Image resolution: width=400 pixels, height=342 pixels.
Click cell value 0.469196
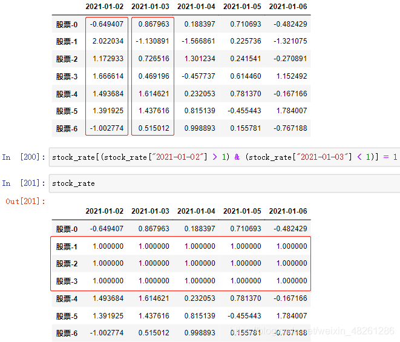point(154,76)
